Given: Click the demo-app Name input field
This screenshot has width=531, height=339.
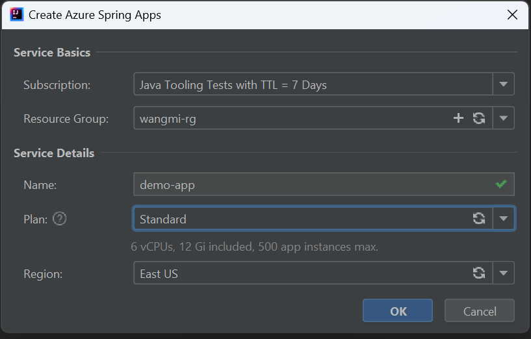Looking at the screenshot, I should pos(324,184).
